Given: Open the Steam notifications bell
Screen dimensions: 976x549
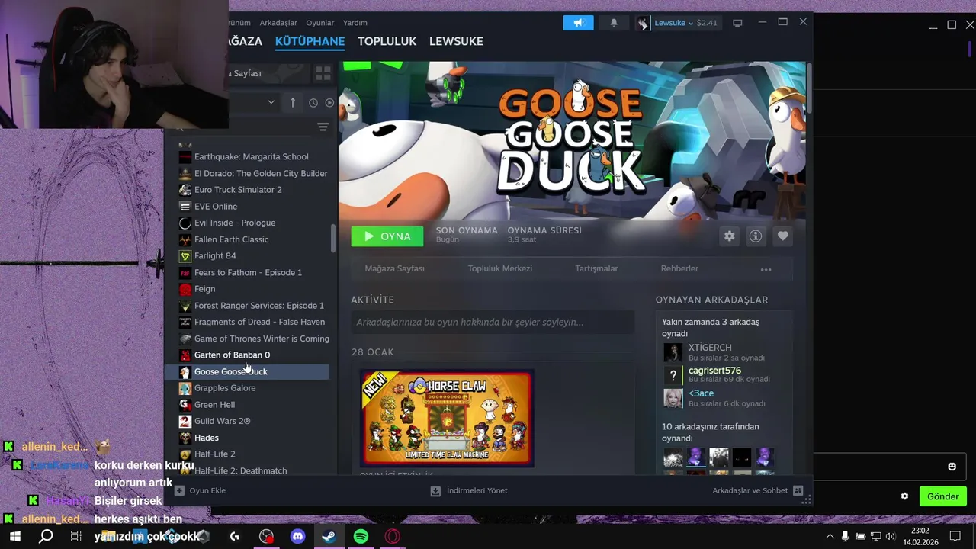Looking at the screenshot, I should click(x=614, y=23).
